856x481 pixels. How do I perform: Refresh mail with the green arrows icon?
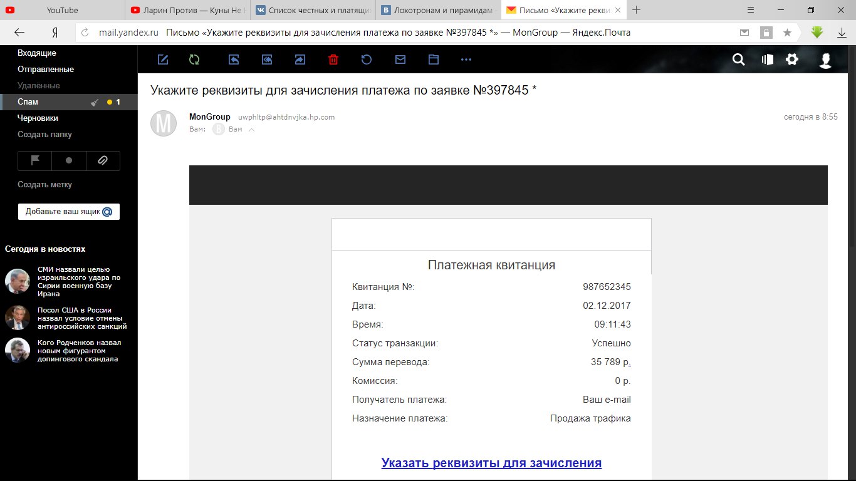(194, 59)
